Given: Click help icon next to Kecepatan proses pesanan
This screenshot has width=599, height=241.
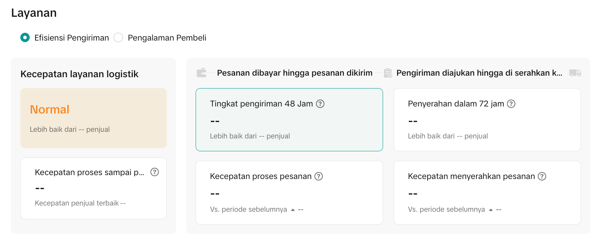Looking at the screenshot, I should [319, 176].
